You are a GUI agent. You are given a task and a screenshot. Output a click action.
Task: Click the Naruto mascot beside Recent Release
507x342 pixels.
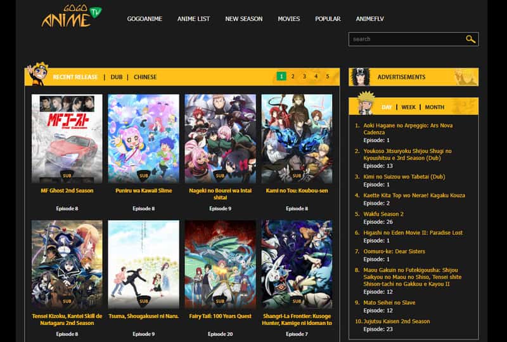(39, 74)
